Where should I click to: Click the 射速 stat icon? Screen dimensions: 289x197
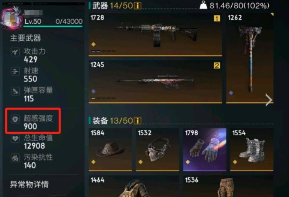(x=15, y=71)
